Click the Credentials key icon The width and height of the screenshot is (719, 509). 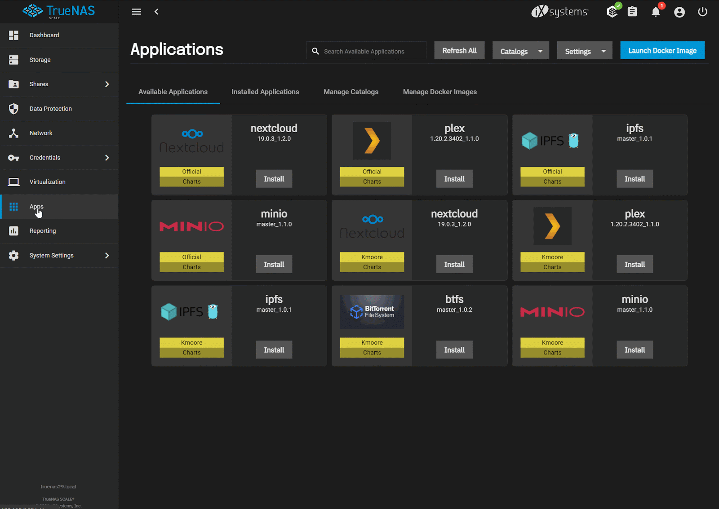point(14,158)
